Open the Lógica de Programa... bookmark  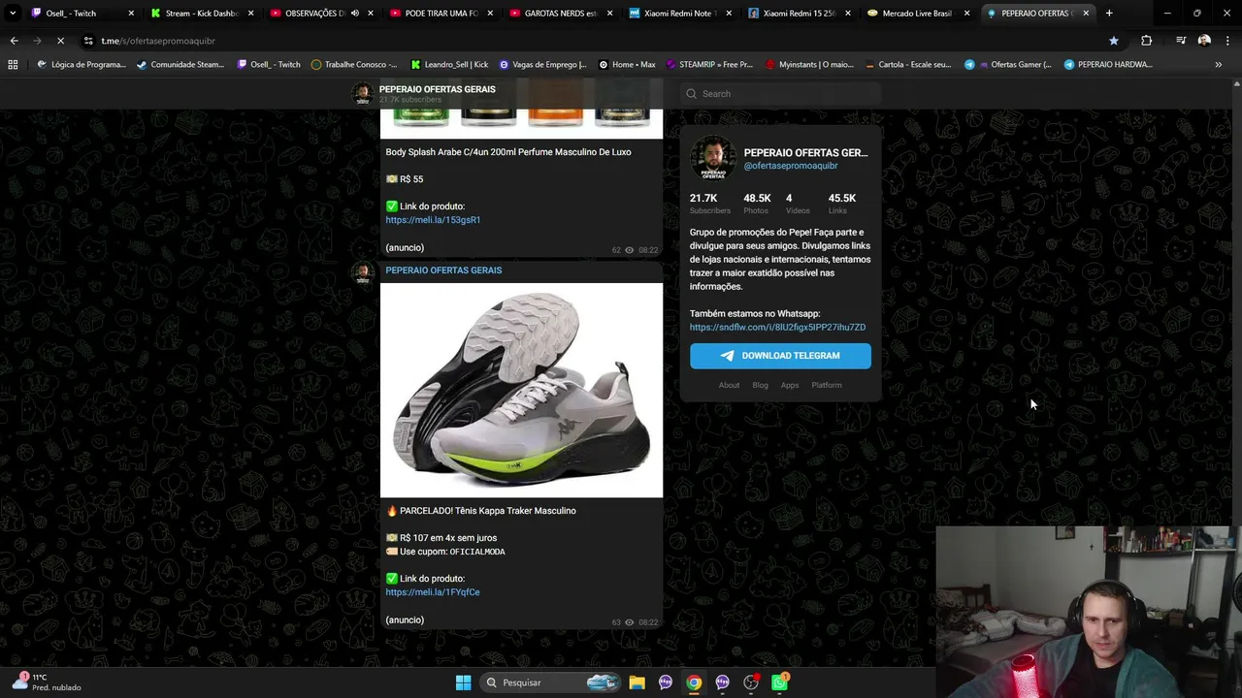pyautogui.click(x=82, y=64)
